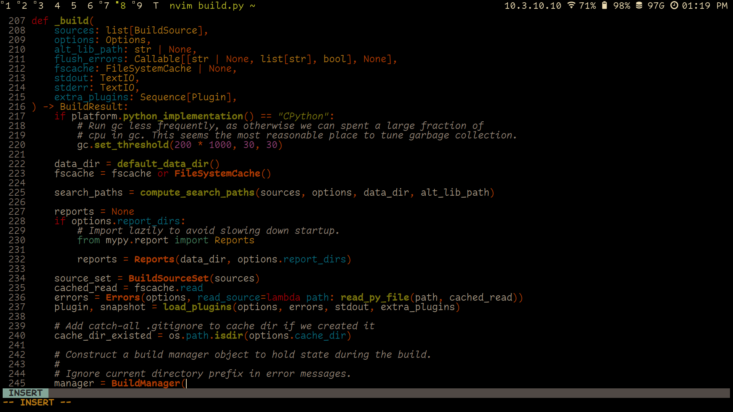This screenshot has height=412, width=733.
Task: Click the battery icon showing 98%
Action: pyautogui.click(x=604, y=6)
